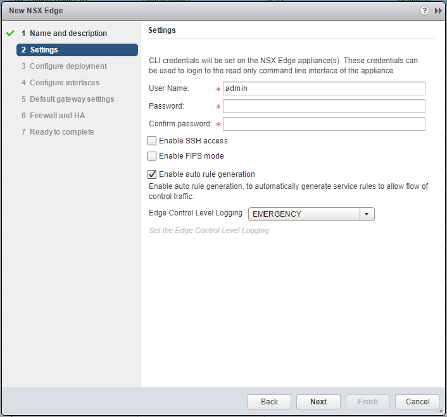This screenshot has width=447, height=417.
Task: Uncheck Enable auto rule generation
Action: (152, 174)
